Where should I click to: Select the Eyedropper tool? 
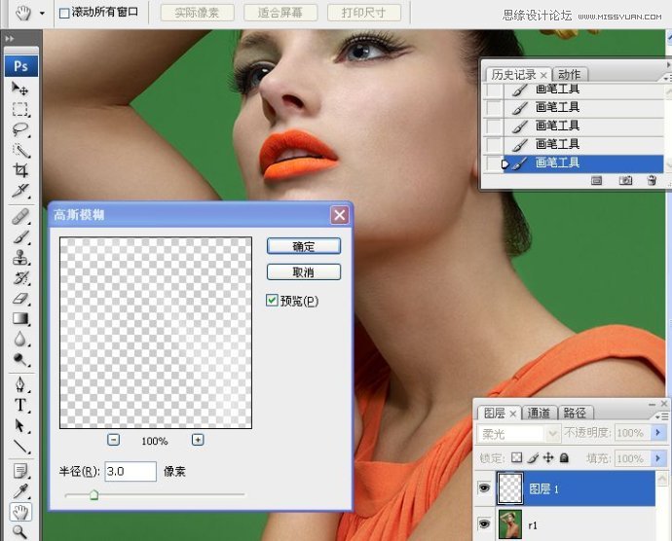[20, 491]
